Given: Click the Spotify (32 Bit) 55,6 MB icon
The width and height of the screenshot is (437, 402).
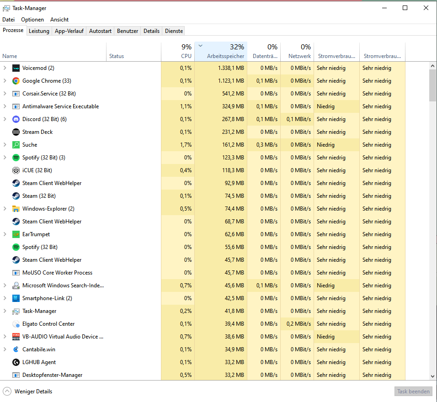Looking at the screenshot, I should (16, 247).
